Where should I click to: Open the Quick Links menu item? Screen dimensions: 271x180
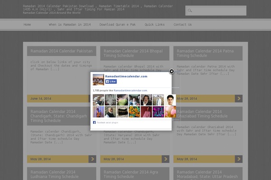click(x=154, y=25)
